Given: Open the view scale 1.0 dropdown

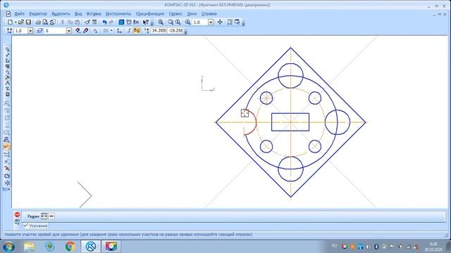Looking at the screenshot, I should [30, 31].
